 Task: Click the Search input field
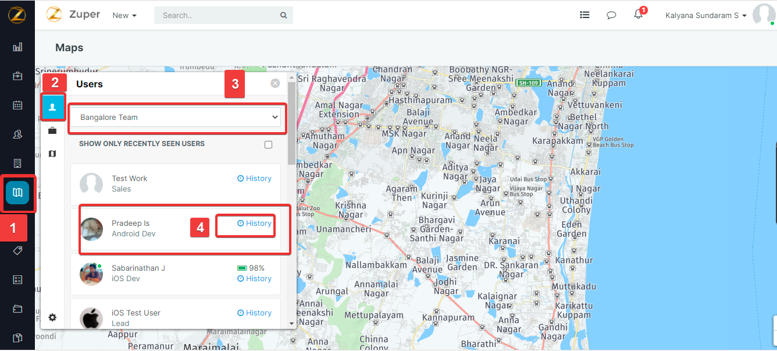pos(218,16)
